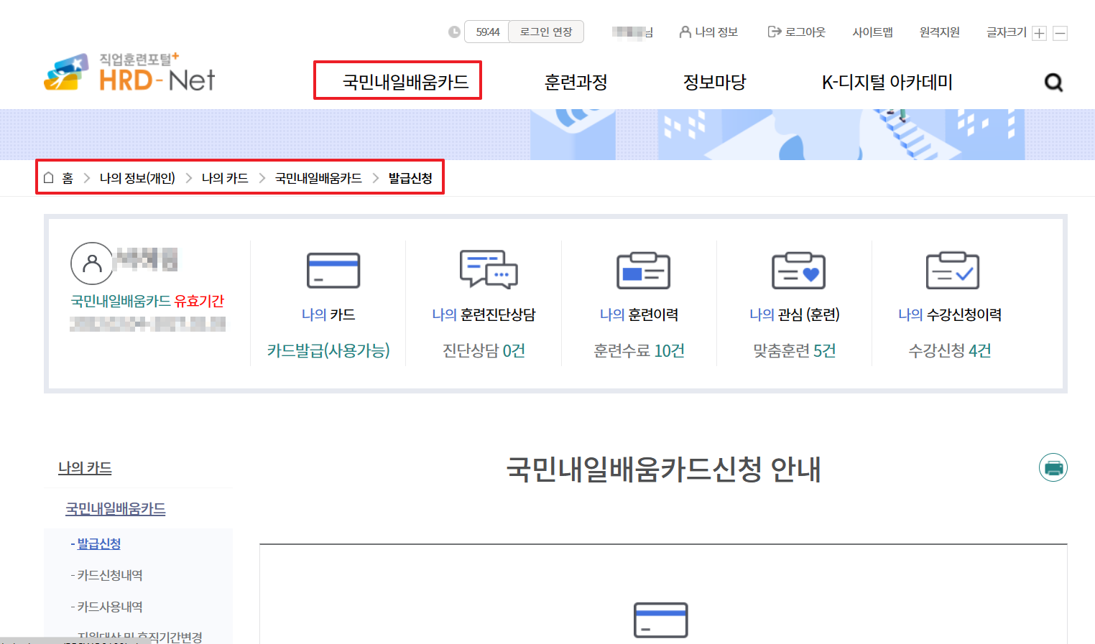Open the search magnifier icon
The image size is (1095, 644).
pyautogui.click(x=1053, y=83)
